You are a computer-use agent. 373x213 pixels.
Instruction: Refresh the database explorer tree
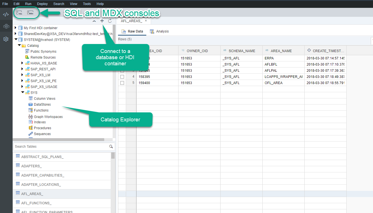110,21
